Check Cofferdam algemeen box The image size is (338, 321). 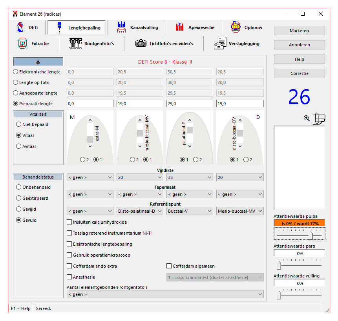169,266
